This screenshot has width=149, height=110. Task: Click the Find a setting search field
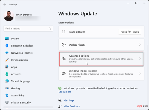28,28
